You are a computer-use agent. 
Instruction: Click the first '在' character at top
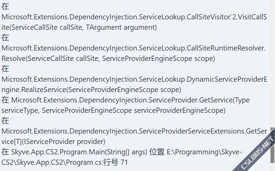(5, 7)
